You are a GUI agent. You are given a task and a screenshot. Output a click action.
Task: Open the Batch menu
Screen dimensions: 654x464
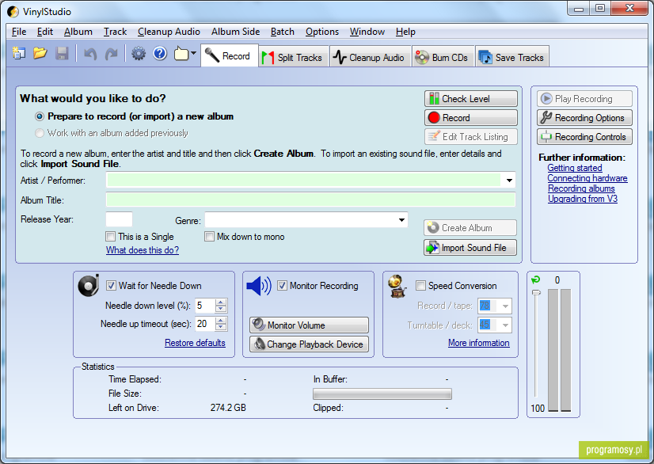coord(283,32)
